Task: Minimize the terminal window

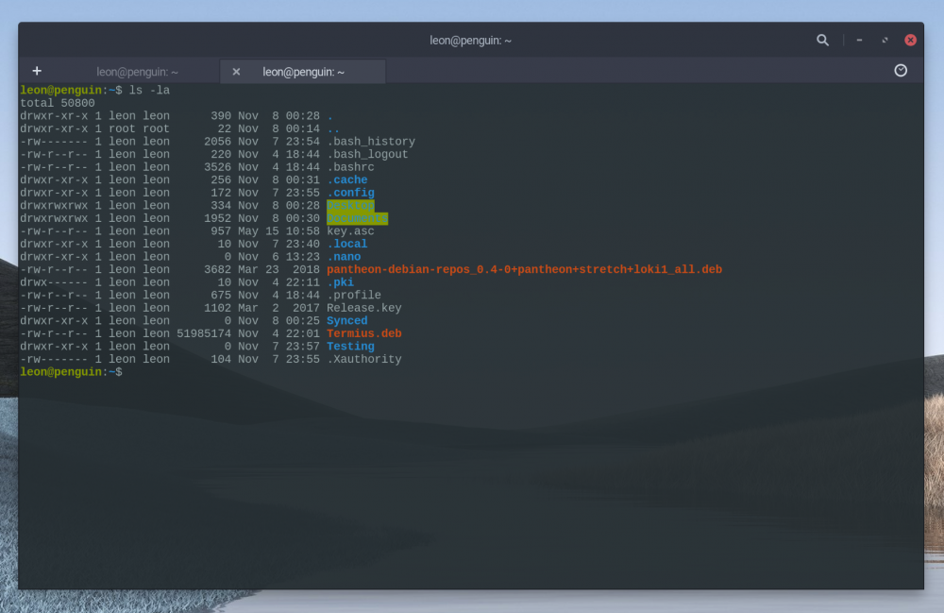Action: (859, 41)
